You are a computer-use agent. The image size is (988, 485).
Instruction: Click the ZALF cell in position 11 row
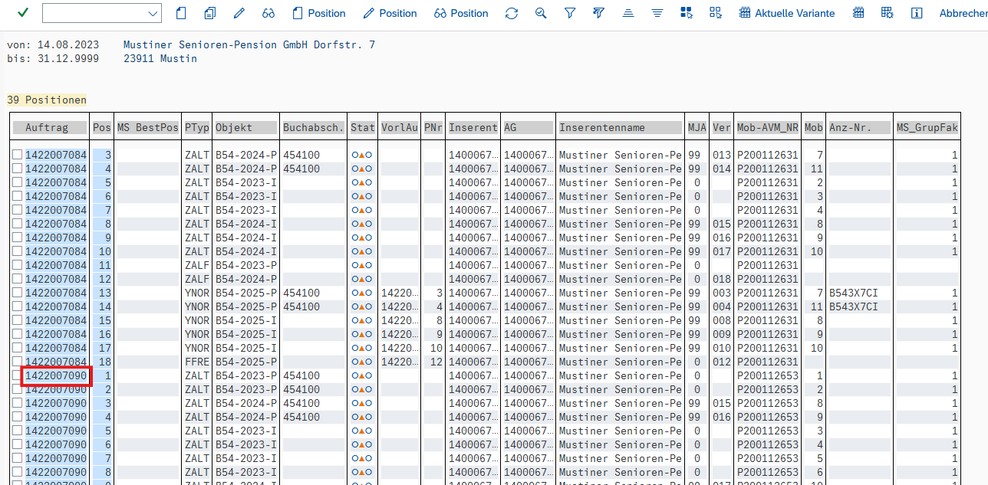197,265
